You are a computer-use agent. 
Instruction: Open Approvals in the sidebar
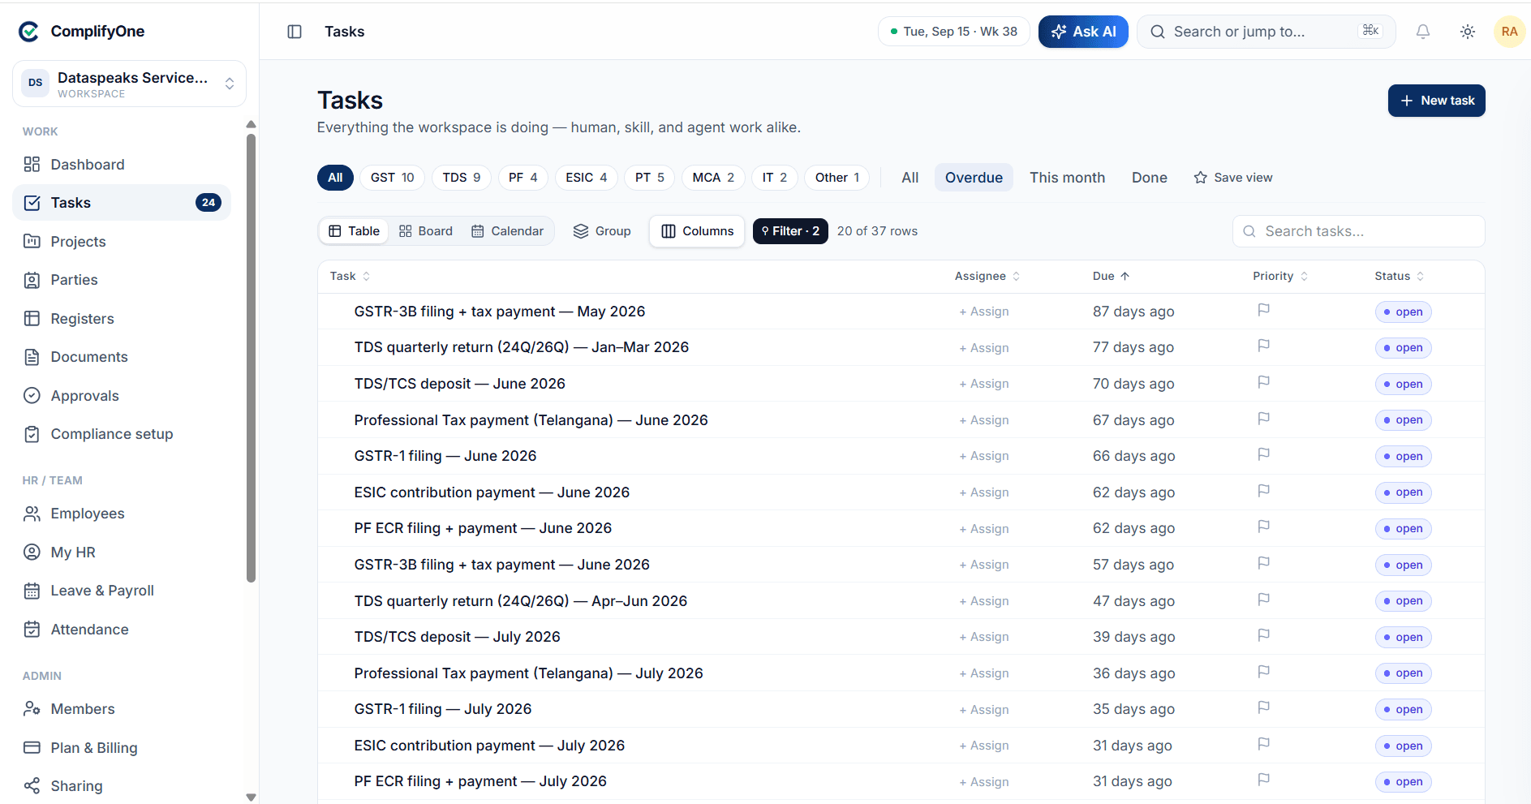click(x=122, y=396)
